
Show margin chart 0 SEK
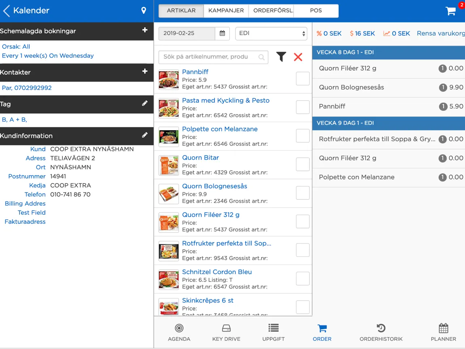[397, 33]
